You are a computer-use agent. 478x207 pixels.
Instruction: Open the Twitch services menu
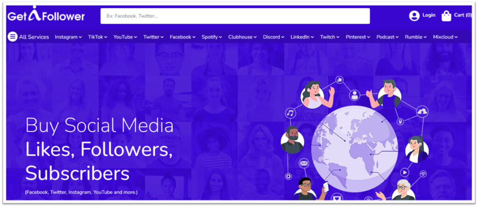point(330,37)
